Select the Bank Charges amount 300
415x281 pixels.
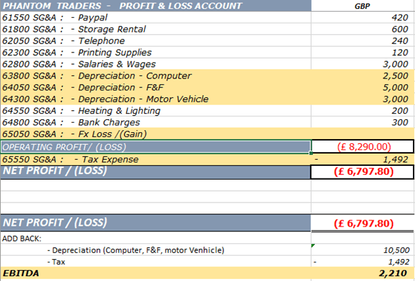[363, 122]
